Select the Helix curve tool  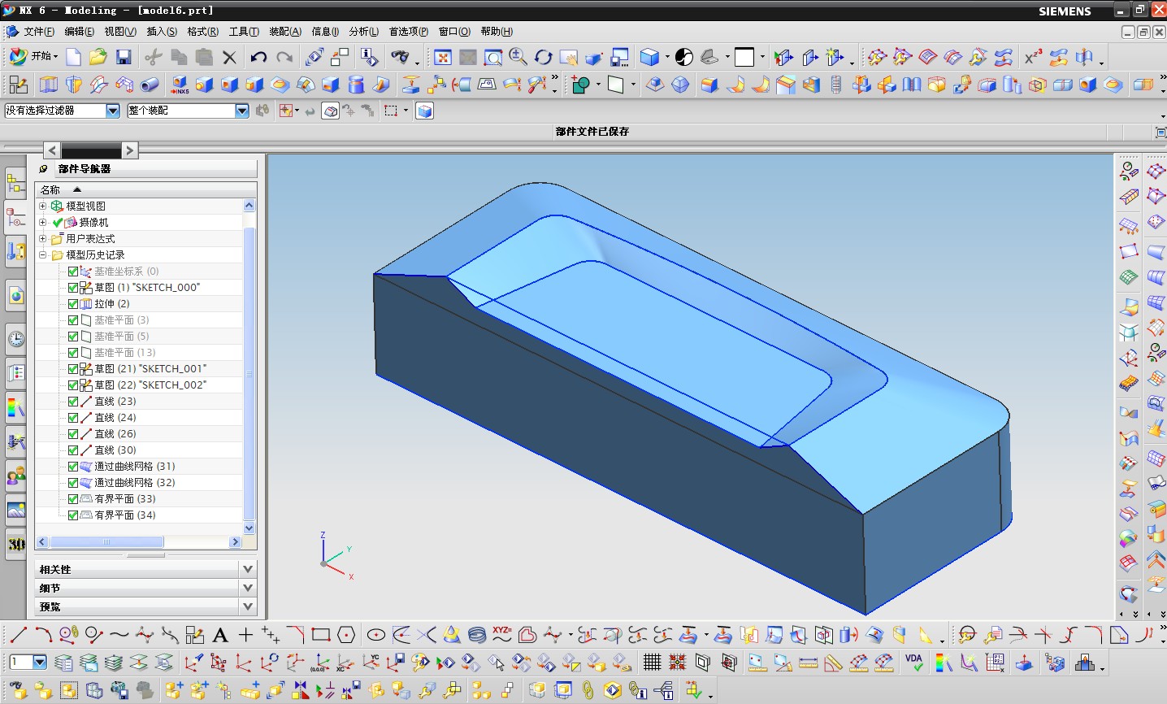[477, 635]
